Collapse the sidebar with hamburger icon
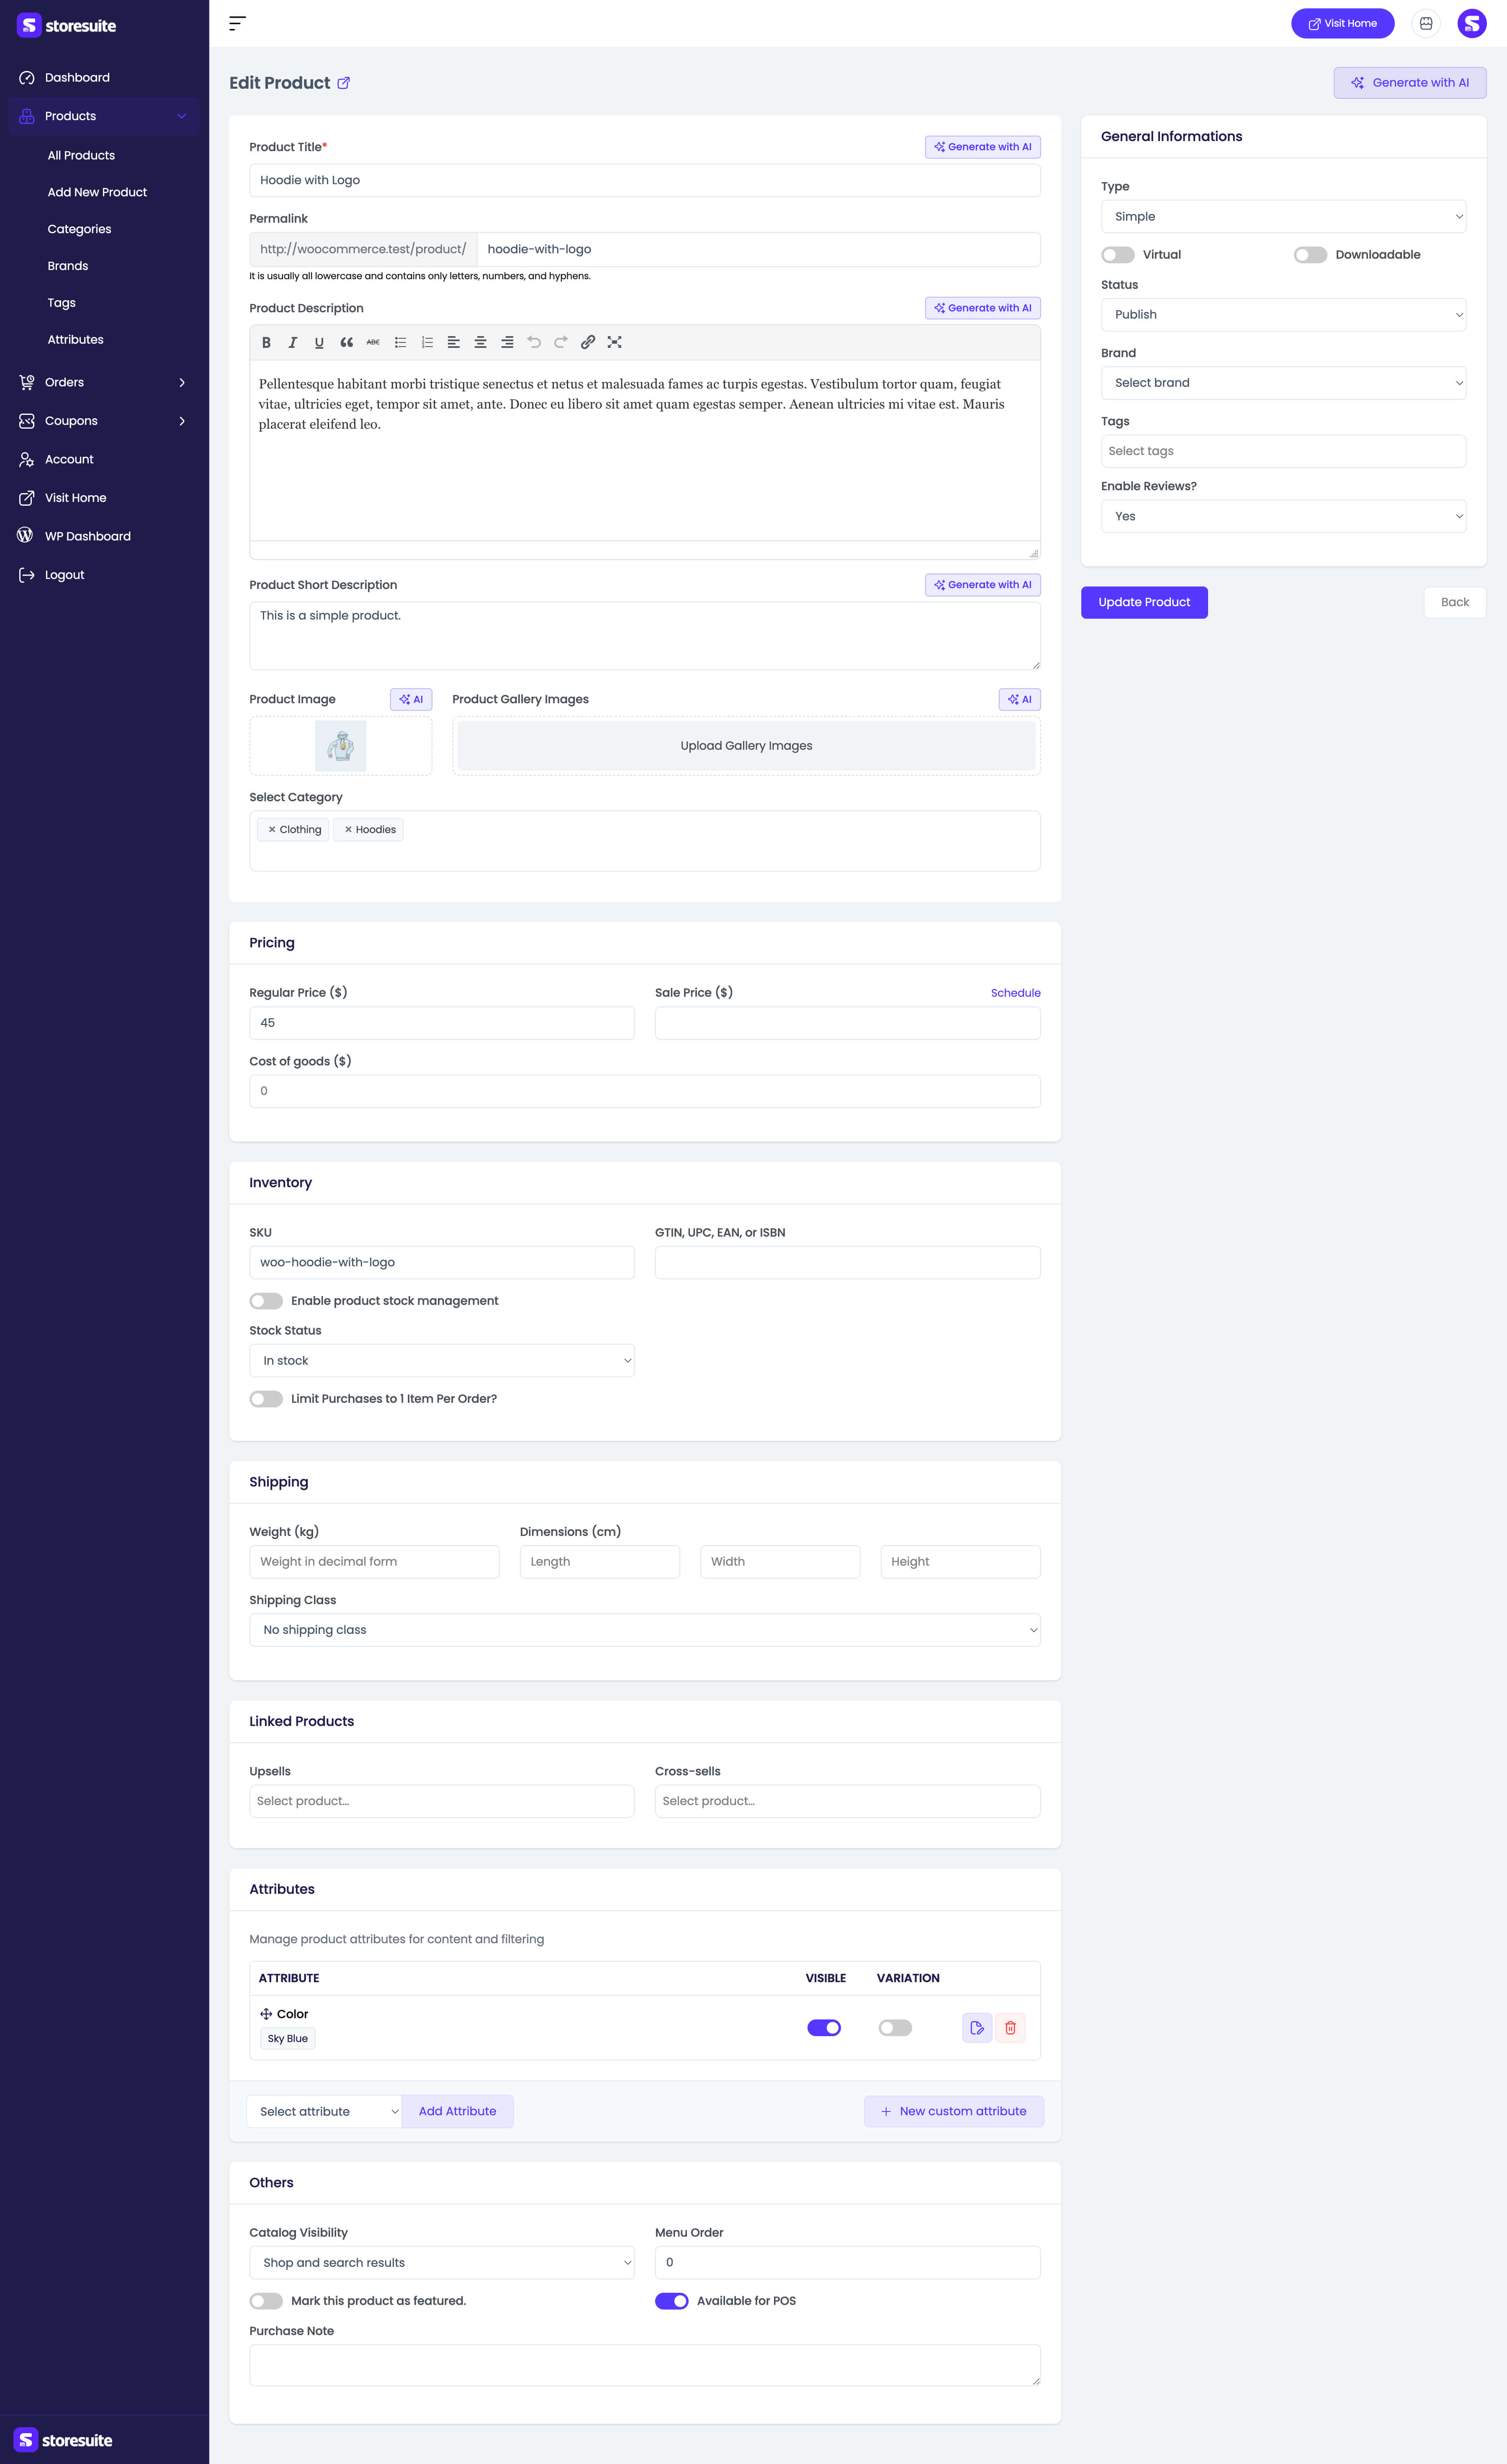 click(237, 23)
